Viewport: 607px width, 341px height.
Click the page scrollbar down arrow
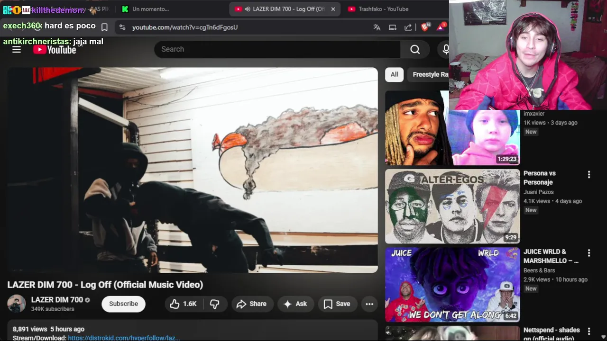coord(603,337)
